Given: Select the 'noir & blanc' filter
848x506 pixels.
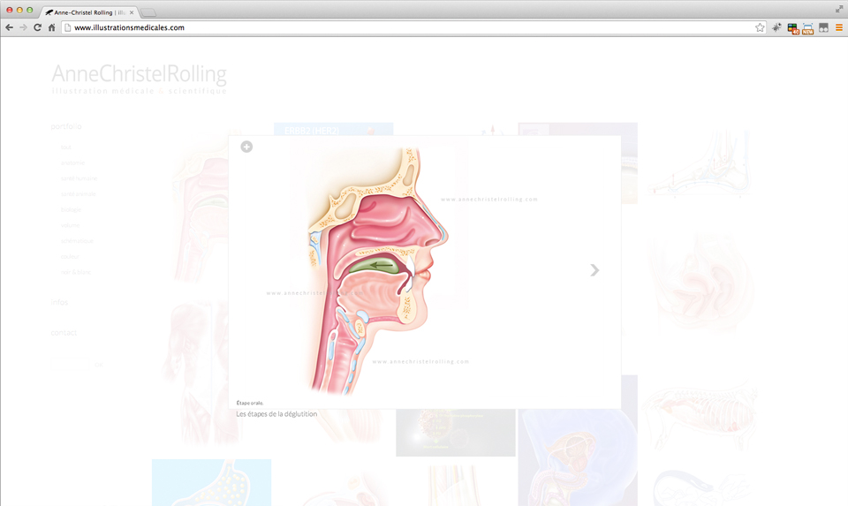Looking at the screenshot, I should click(76, 273).
